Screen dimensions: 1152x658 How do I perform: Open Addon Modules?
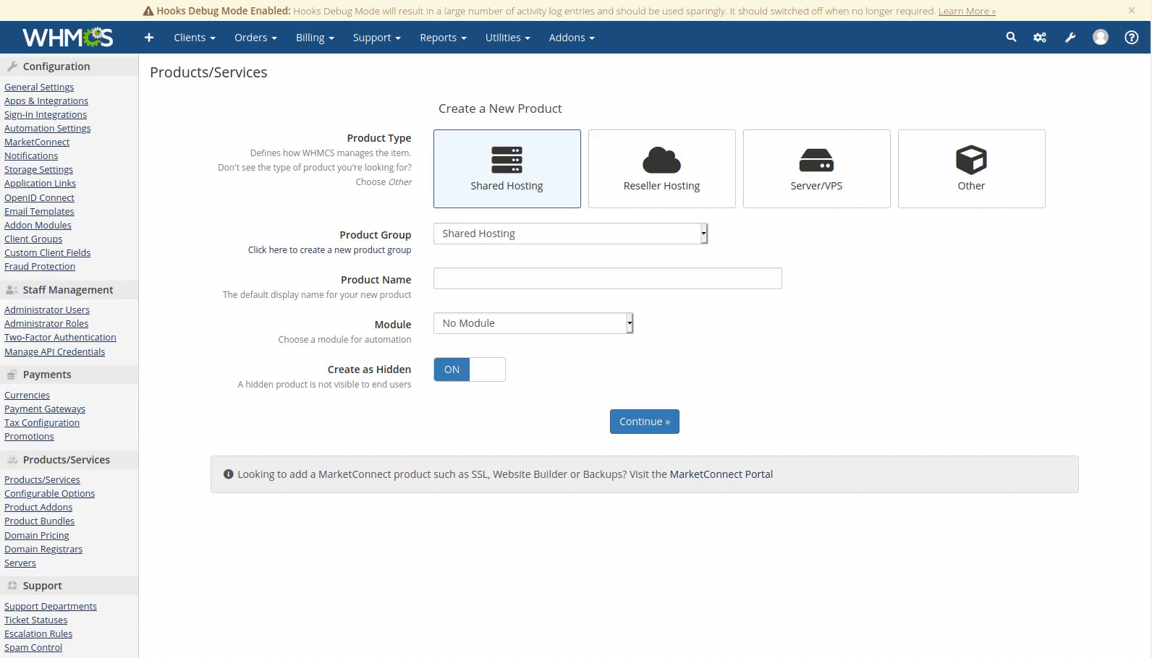tap(38, 225)
